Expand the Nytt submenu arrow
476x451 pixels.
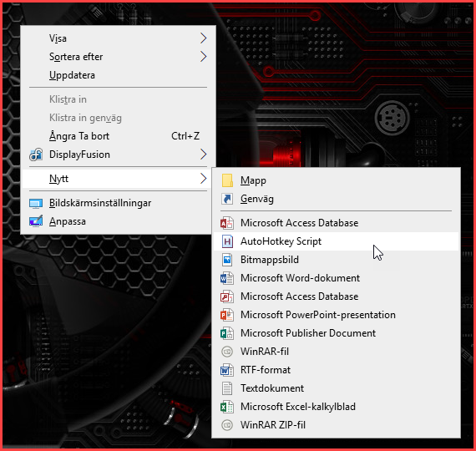[204, 179]
